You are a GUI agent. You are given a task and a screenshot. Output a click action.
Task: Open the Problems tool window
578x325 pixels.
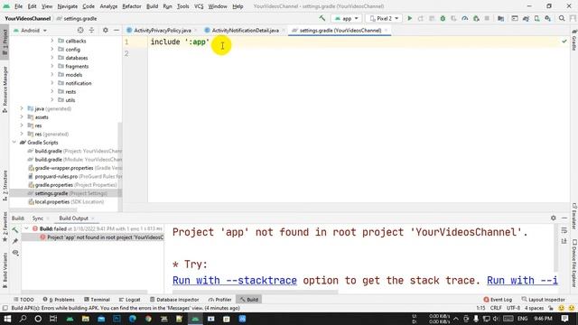[x=59, y=300]
